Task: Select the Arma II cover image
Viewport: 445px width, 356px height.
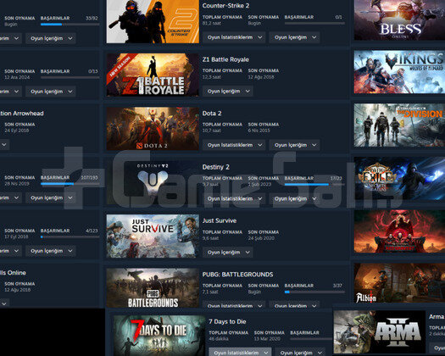Action: point(379,332)
